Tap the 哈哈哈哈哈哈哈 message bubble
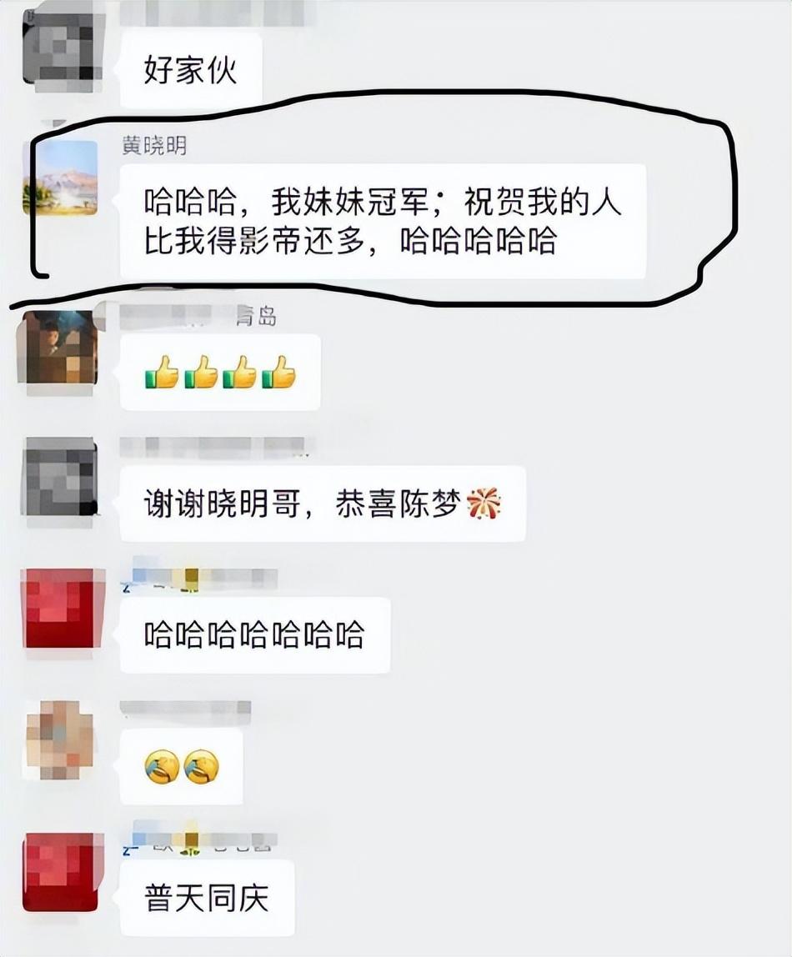The height and width of the screenshot is (957, 792). pos(255,634)
